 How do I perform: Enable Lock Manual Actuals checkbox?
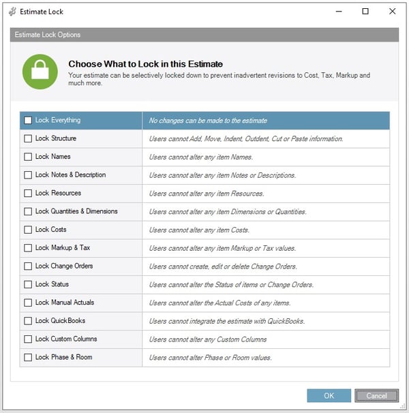coord(28,303)
